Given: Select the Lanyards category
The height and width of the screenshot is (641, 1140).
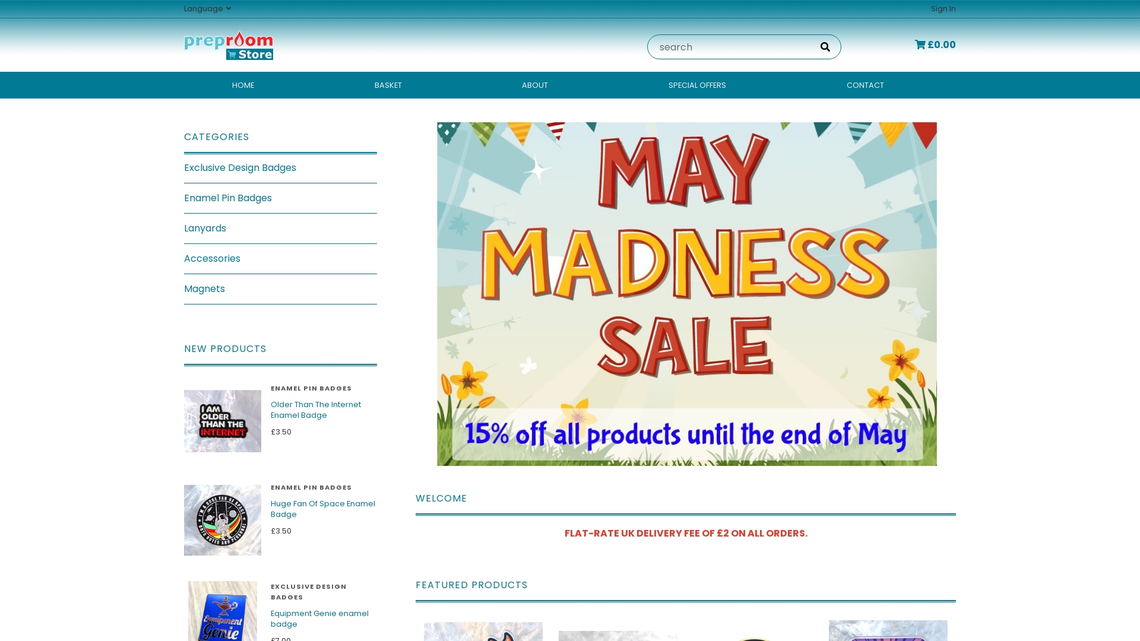Looking at the screenshot, I should tap(205, 228).
